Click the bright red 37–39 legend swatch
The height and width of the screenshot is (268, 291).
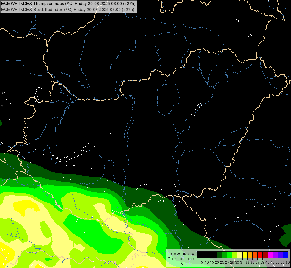260,255
